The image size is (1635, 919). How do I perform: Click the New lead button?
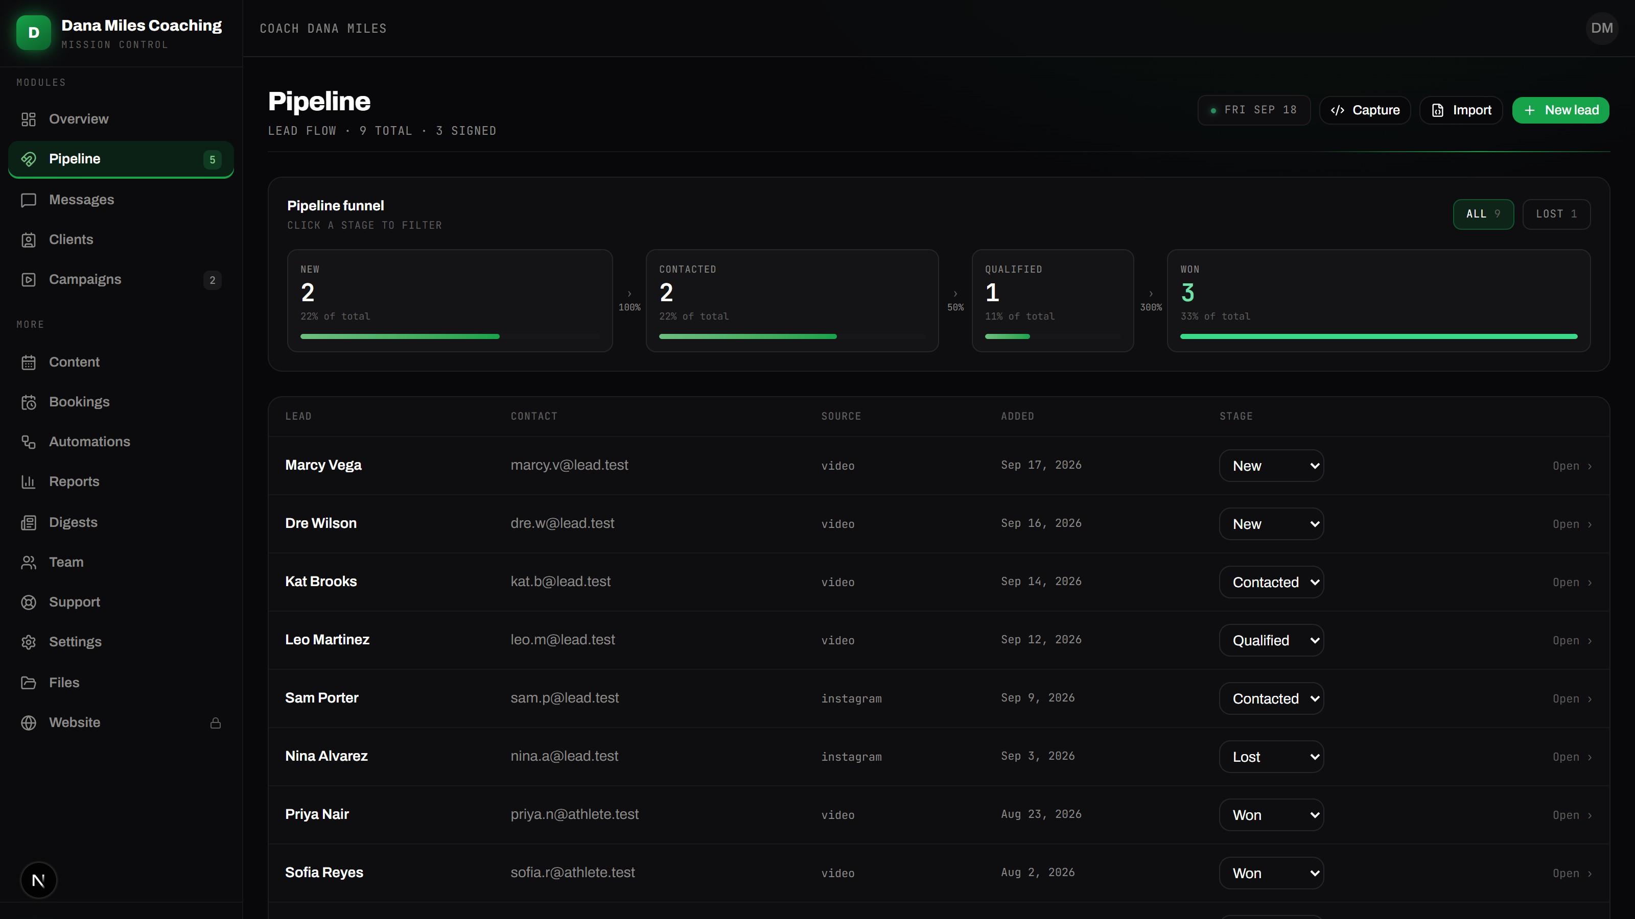(x=1560, y=110)
